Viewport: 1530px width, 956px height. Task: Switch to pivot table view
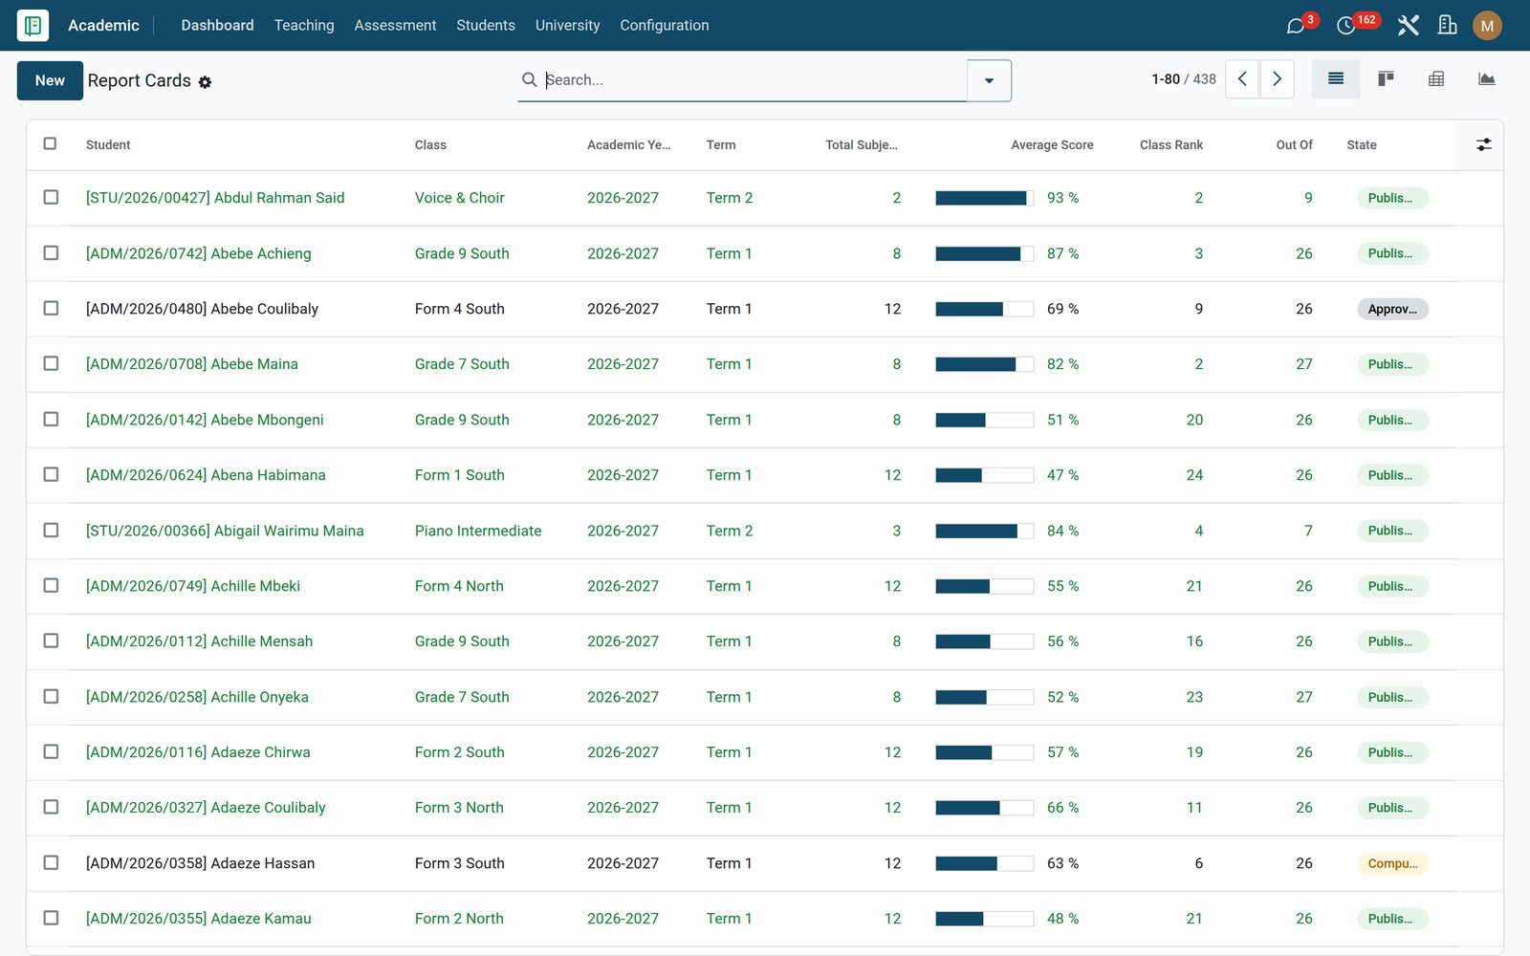pos(1436,79)
